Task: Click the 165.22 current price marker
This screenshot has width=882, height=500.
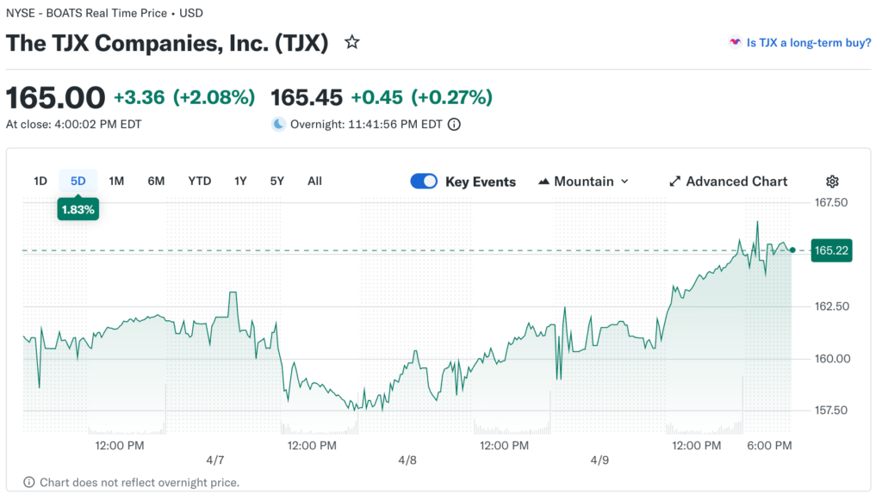Action: point(831,250)
